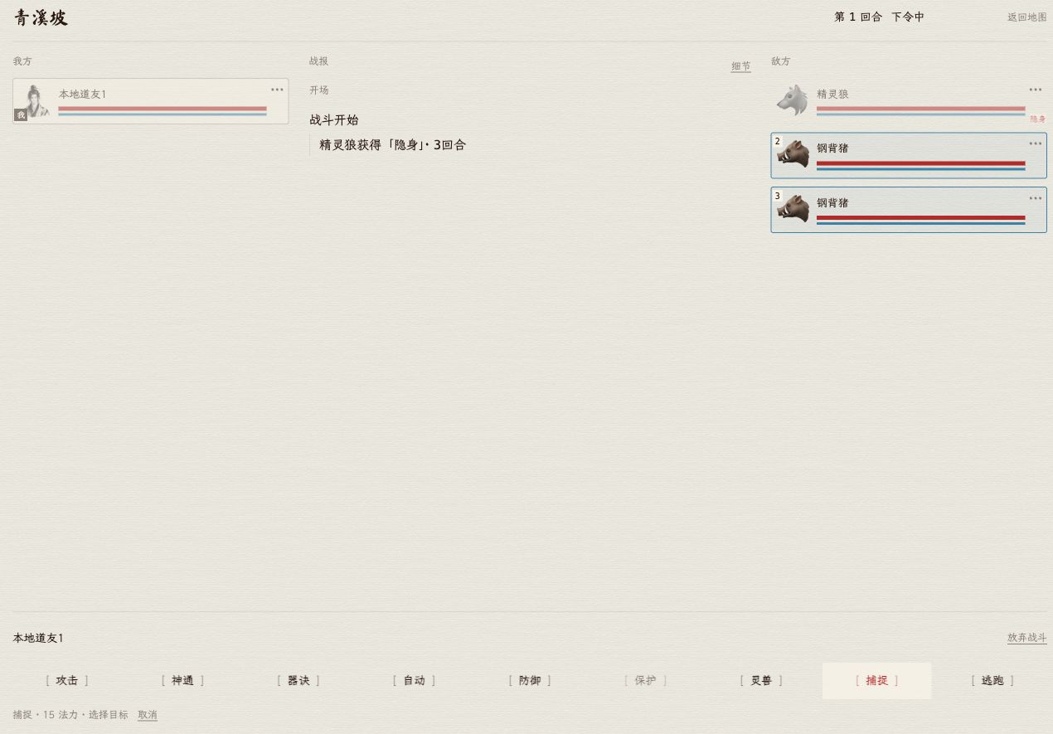
Task: Open the 器诀 command
Action: click(x=298, y=680)
